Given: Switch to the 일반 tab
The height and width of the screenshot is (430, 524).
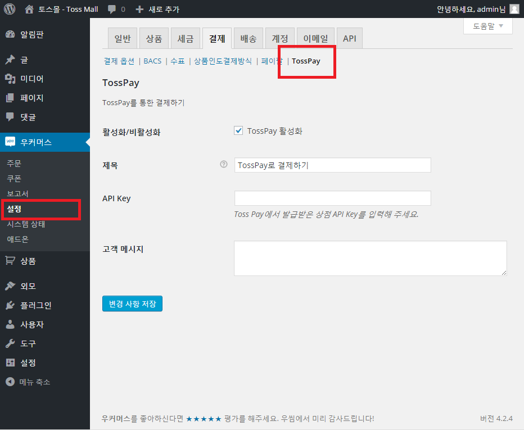Looking at the screenshot, I should point(123,38).
